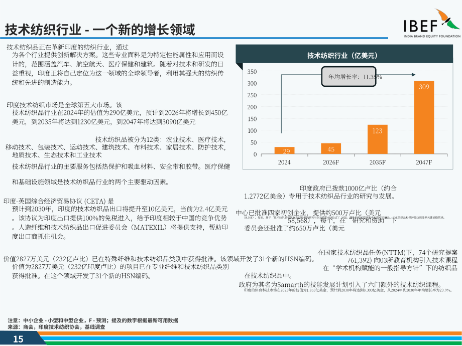Select the y-axis value 250
This screenshot has width=462, height=346.
[252, 95]
